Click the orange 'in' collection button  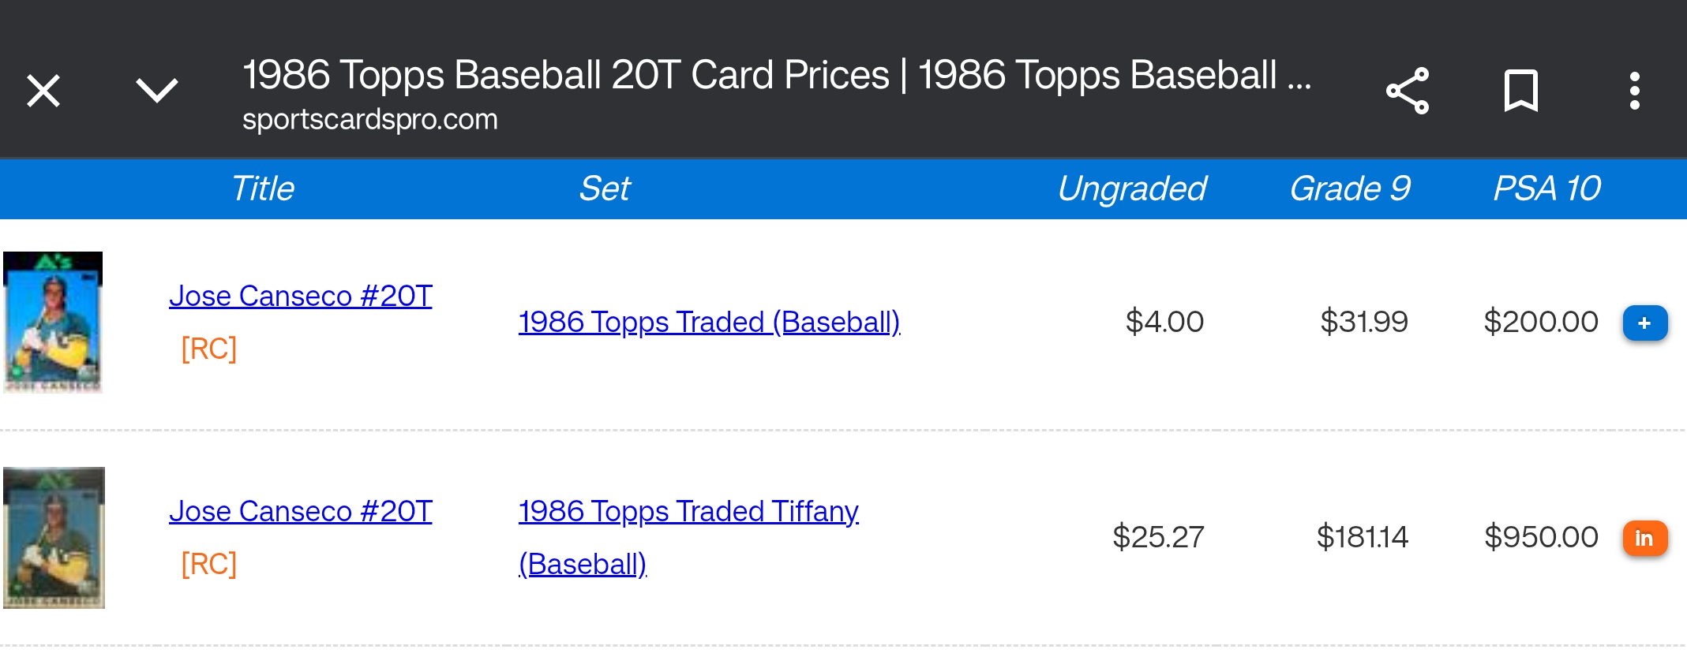point(1644,539)
